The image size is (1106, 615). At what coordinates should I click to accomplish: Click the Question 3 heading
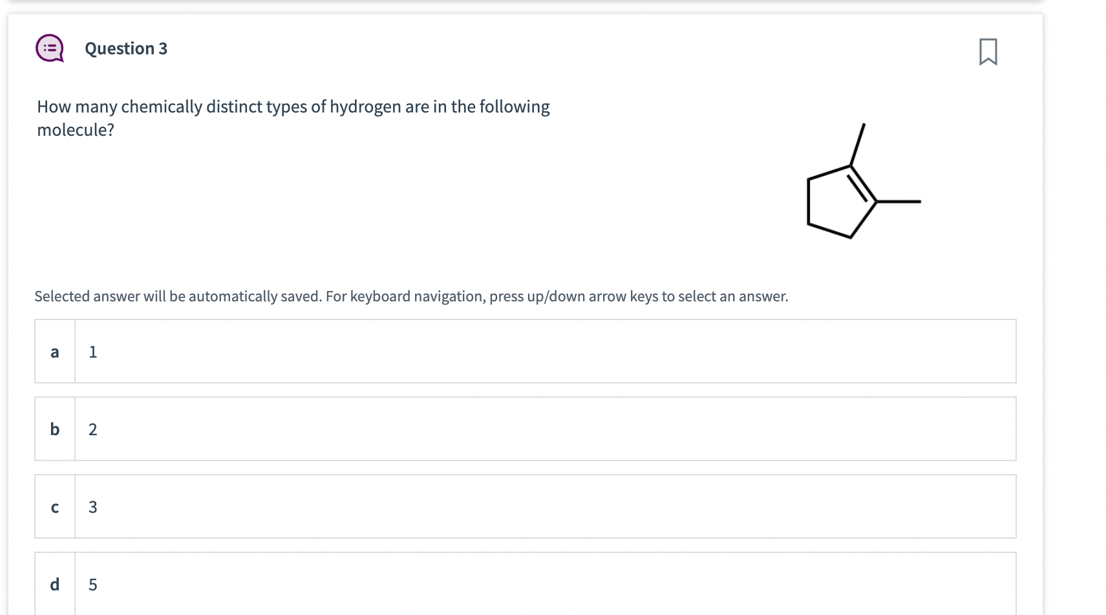coord(125,48)
